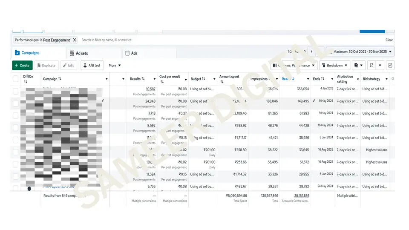
Task: Click the Clear filters link
Action: click(x=389, y=40)
